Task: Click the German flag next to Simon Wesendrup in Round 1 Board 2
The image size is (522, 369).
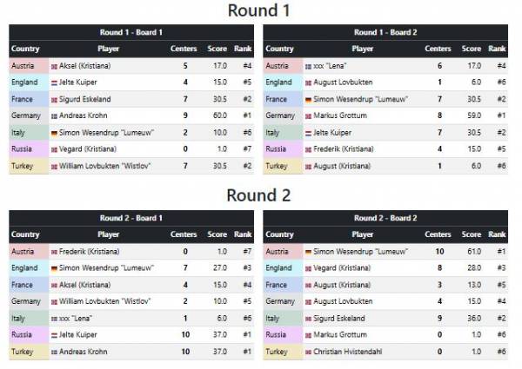Action: click(x=309, y=100)
